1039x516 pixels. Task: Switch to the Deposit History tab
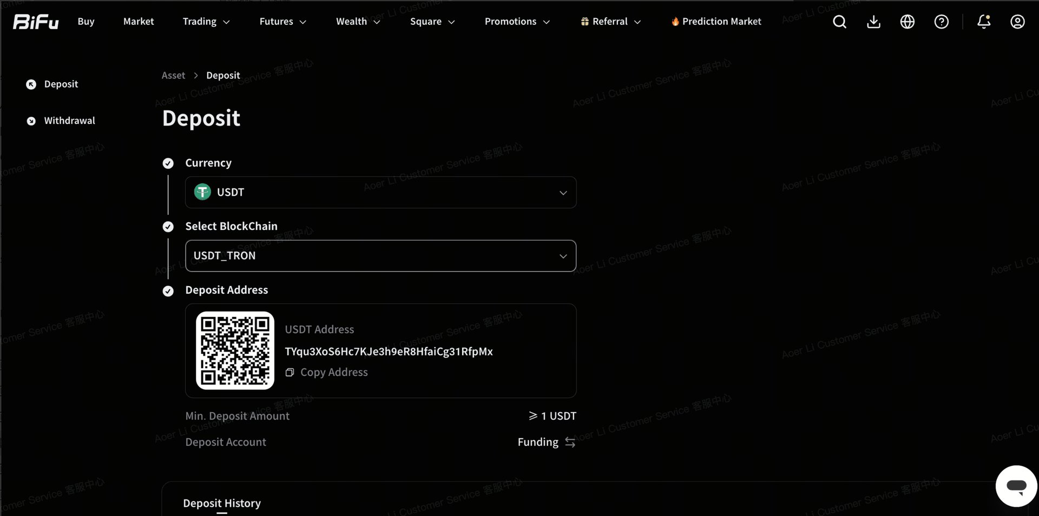click(222, 504)
